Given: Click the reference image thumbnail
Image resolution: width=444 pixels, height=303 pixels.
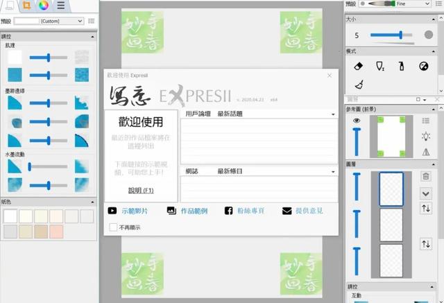Looking at the screenshot, I should (391, 137).
